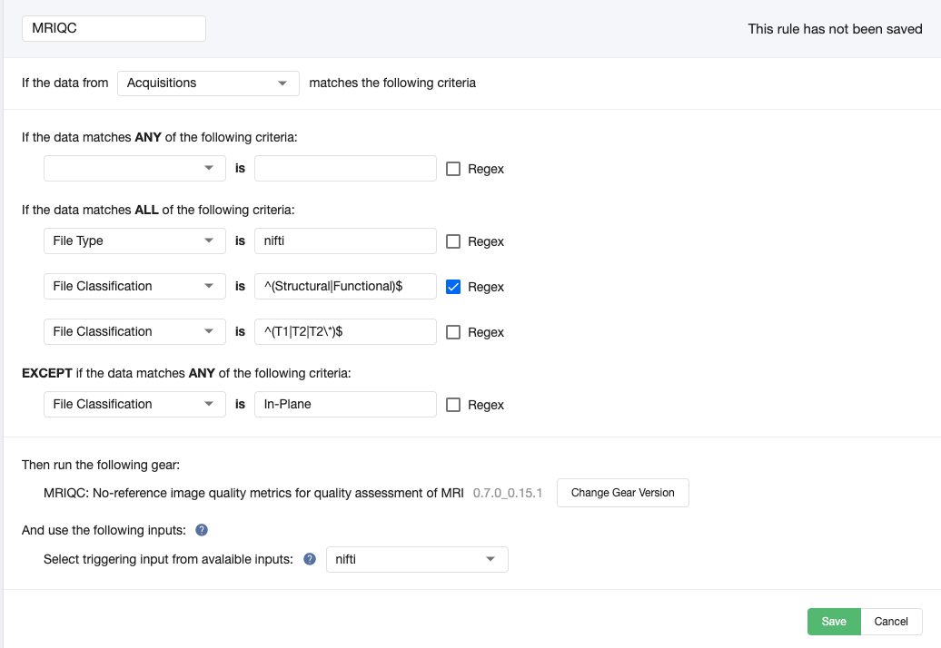Check Regex for the In-Plane exception row
941x648 pixels.
[453, 405]
